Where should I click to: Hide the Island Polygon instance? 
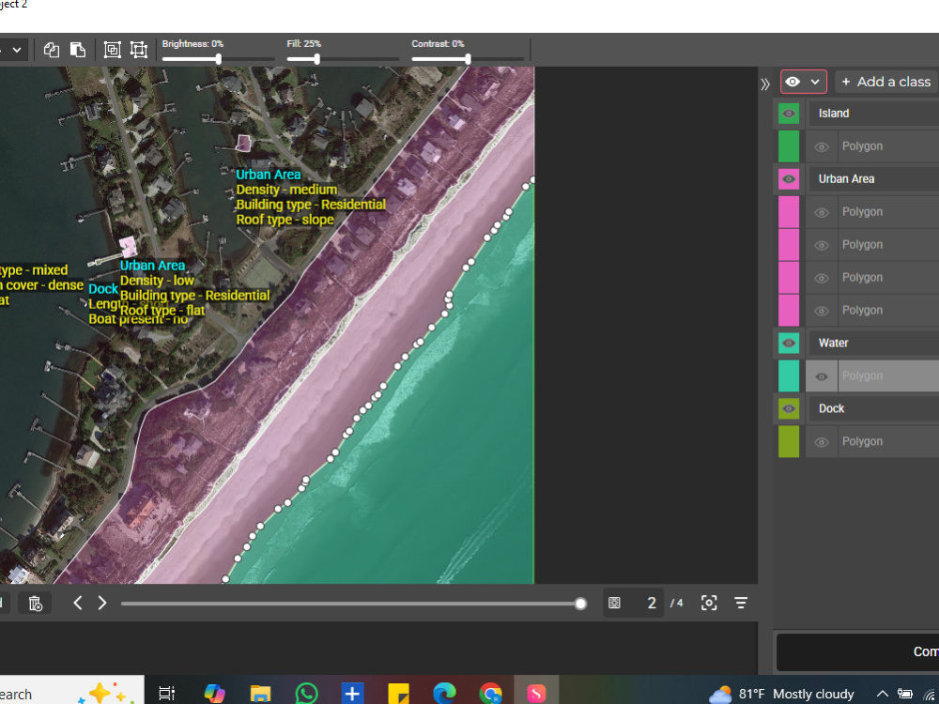[822, 146]
